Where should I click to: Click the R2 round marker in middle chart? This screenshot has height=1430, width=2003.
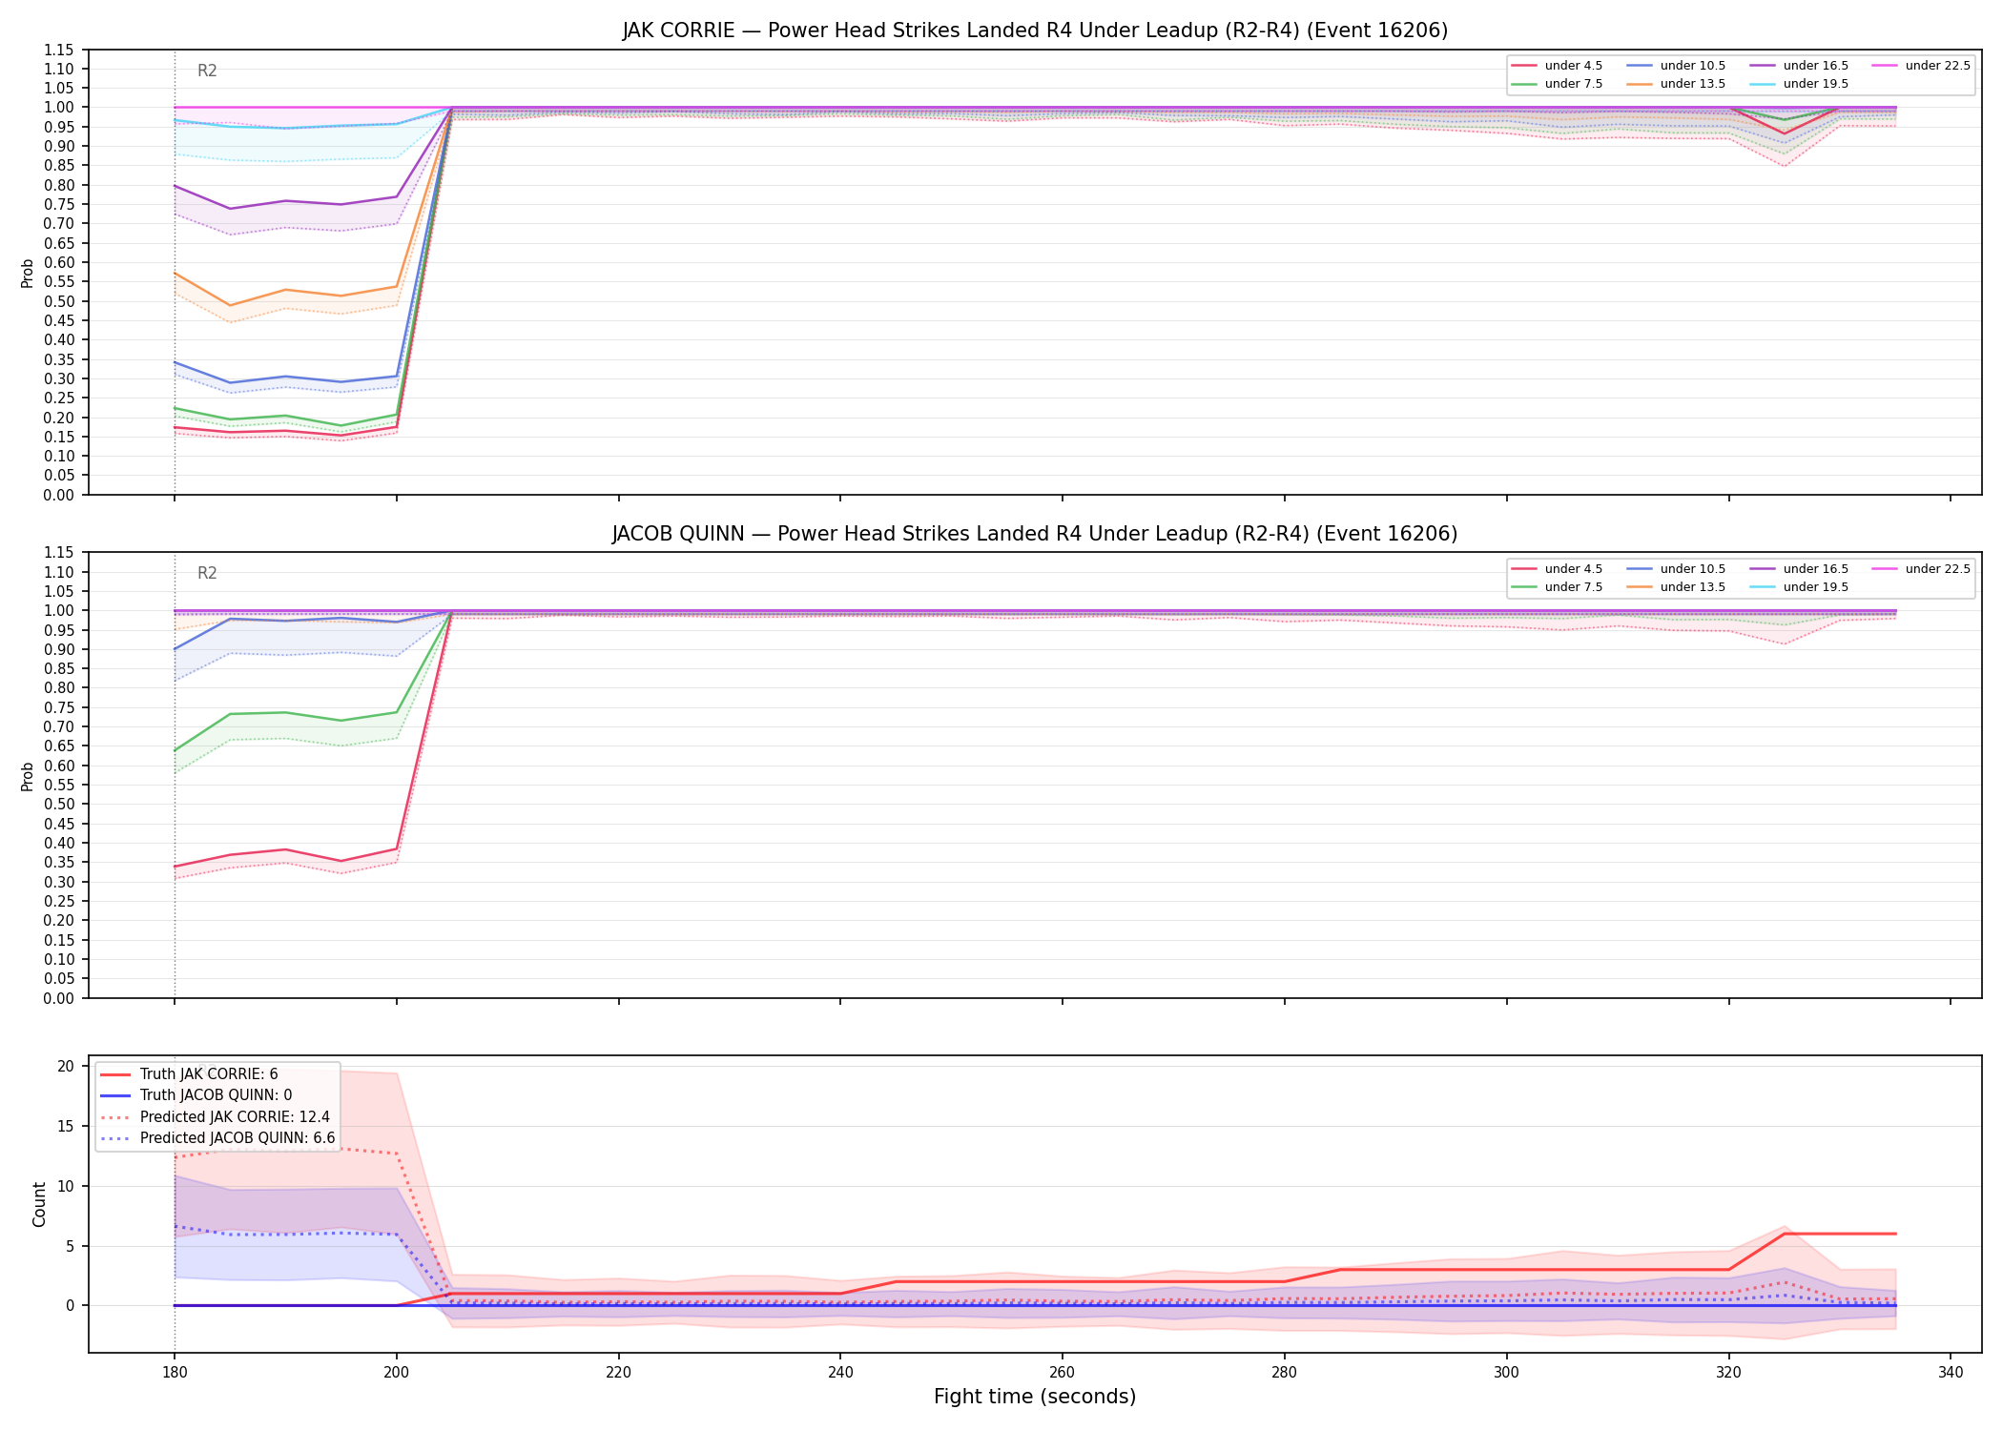207,573
